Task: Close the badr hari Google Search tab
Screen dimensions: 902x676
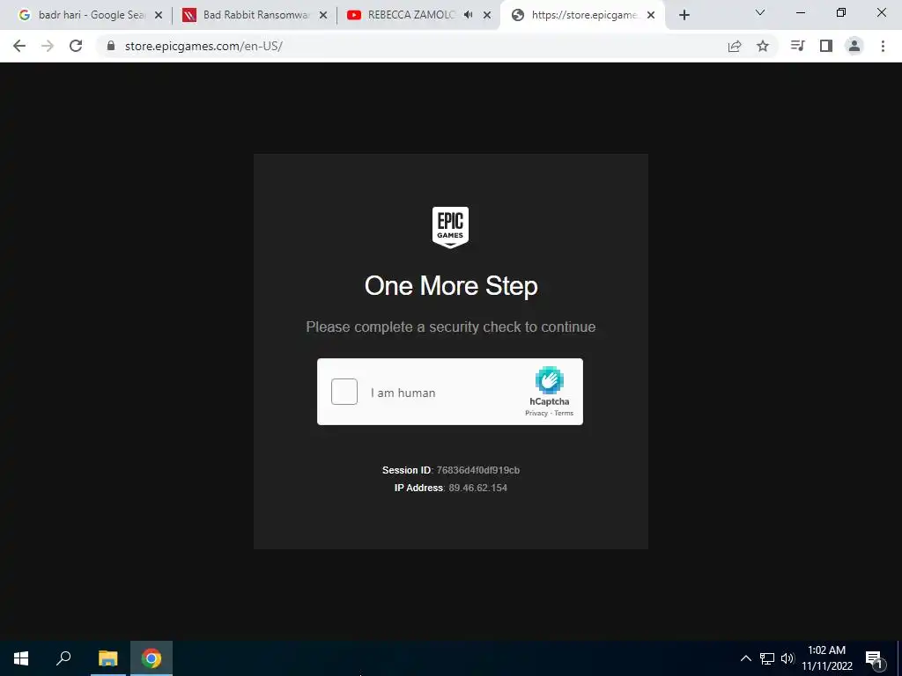Action: point(159,16)
